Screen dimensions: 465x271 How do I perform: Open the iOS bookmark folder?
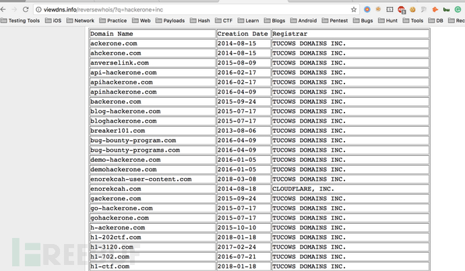53,20
